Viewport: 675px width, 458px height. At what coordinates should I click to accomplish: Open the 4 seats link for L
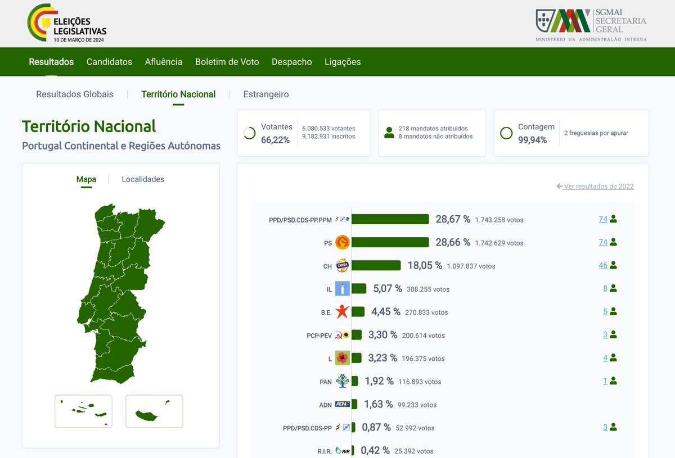(605, 358)
